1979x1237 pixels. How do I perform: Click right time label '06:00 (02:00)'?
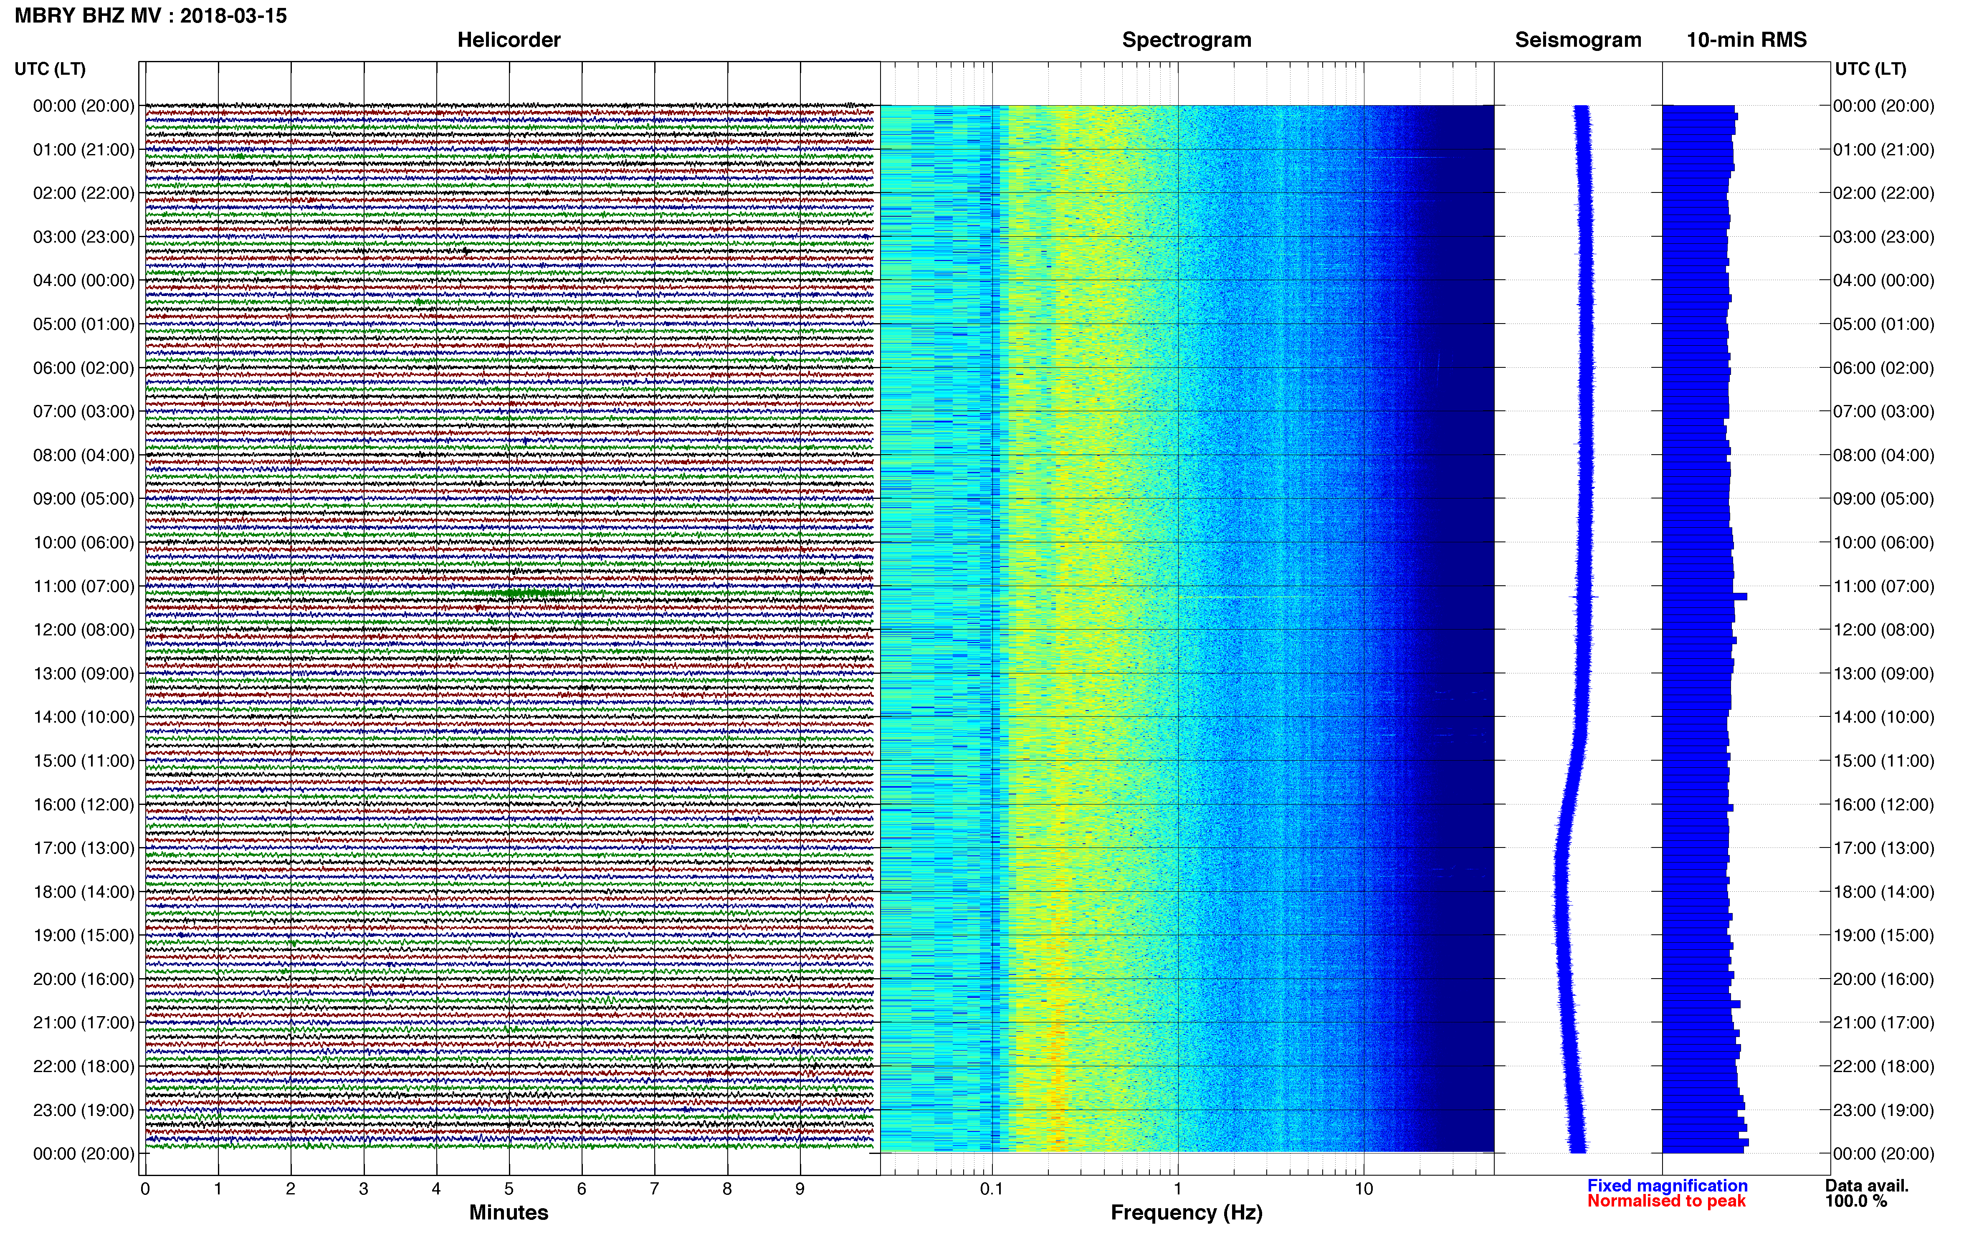1883,368
